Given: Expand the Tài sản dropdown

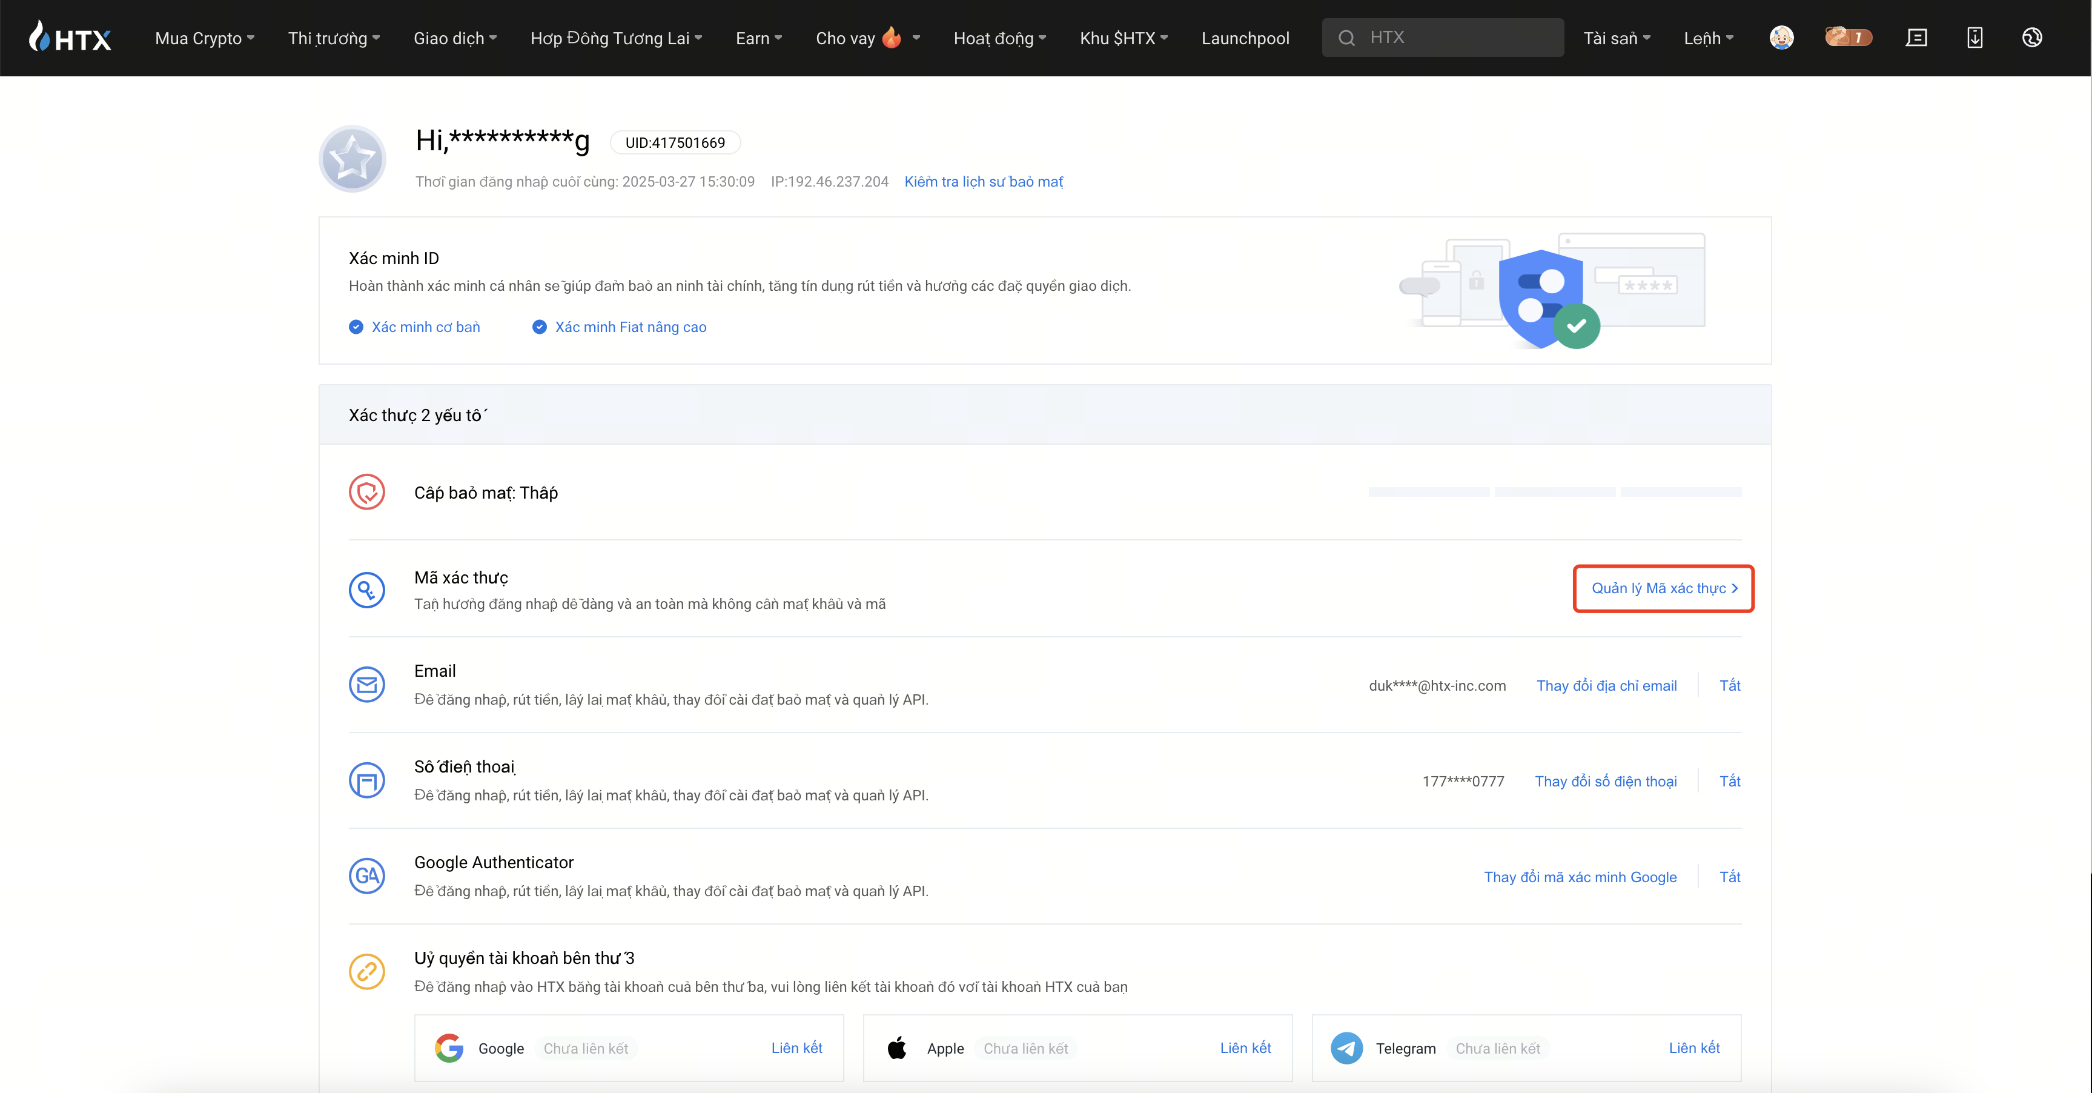Looking at the screenshot, I should pos(1617,38).
